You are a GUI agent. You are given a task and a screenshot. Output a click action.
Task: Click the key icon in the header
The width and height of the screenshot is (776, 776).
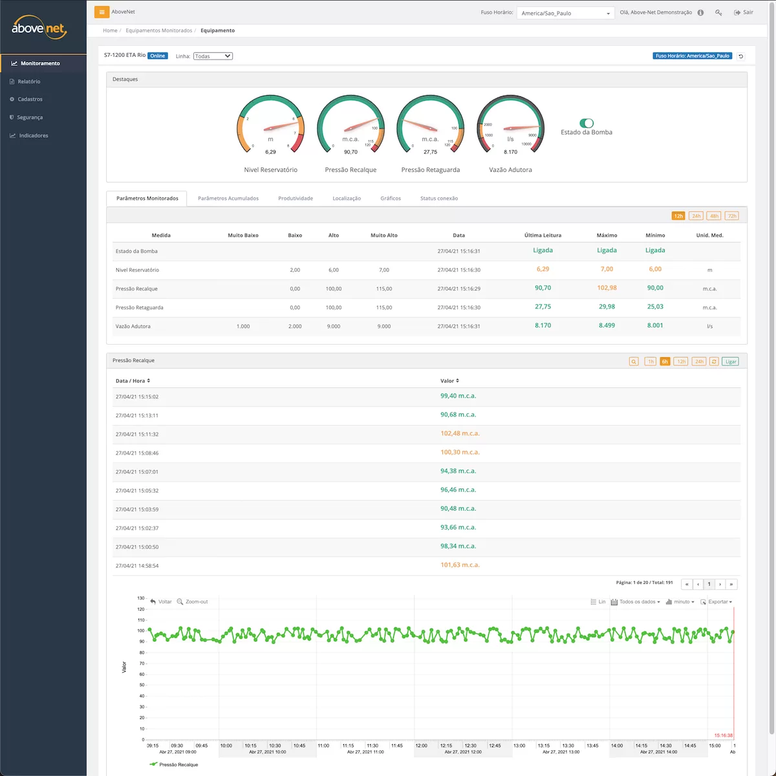pos(718,12)
